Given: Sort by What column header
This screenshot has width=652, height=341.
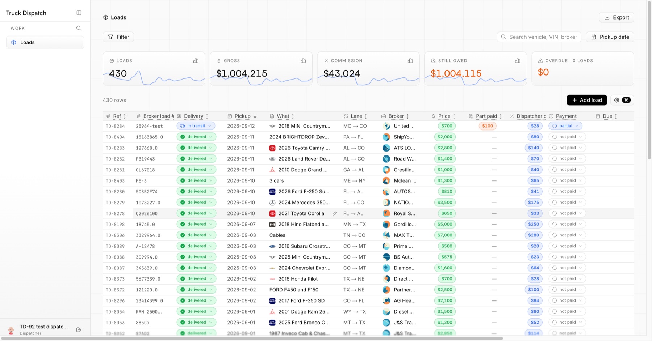Looking at the screenshot, I should 283,116.
